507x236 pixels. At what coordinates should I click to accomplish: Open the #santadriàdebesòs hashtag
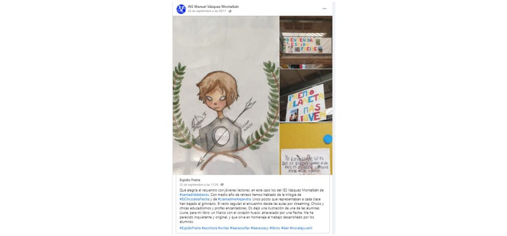(x=194, y=195)
